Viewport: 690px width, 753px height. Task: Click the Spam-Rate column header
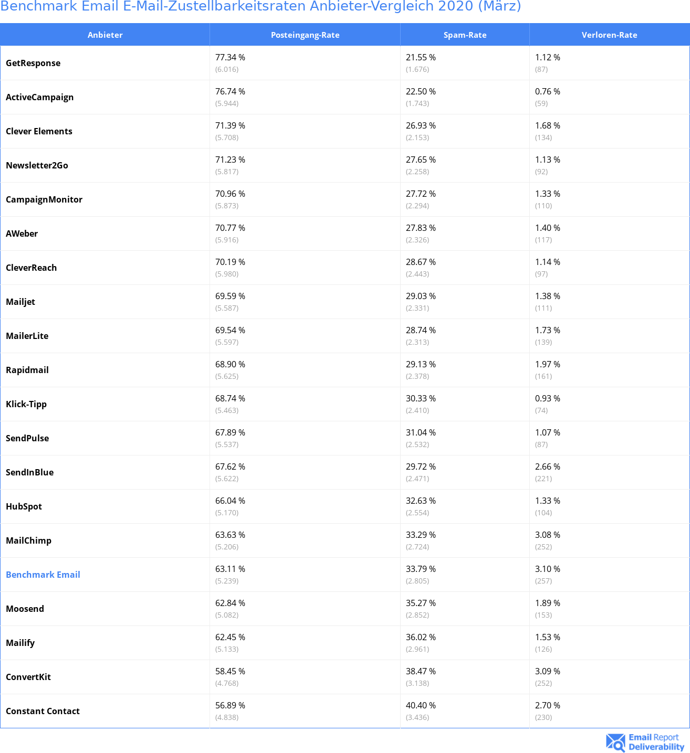click(x=465, y=35)
